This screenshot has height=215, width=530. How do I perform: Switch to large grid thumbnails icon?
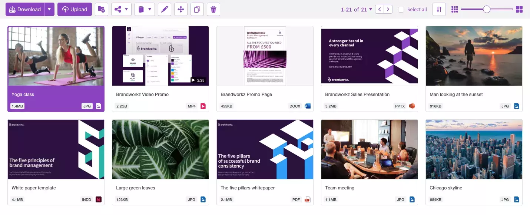519,9
